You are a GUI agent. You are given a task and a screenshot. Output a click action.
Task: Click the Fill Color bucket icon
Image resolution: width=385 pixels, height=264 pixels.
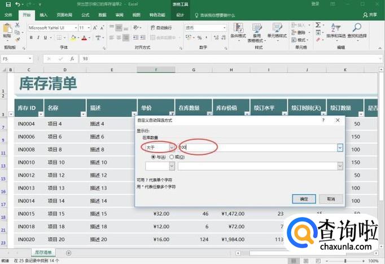[x=73, y=38]
